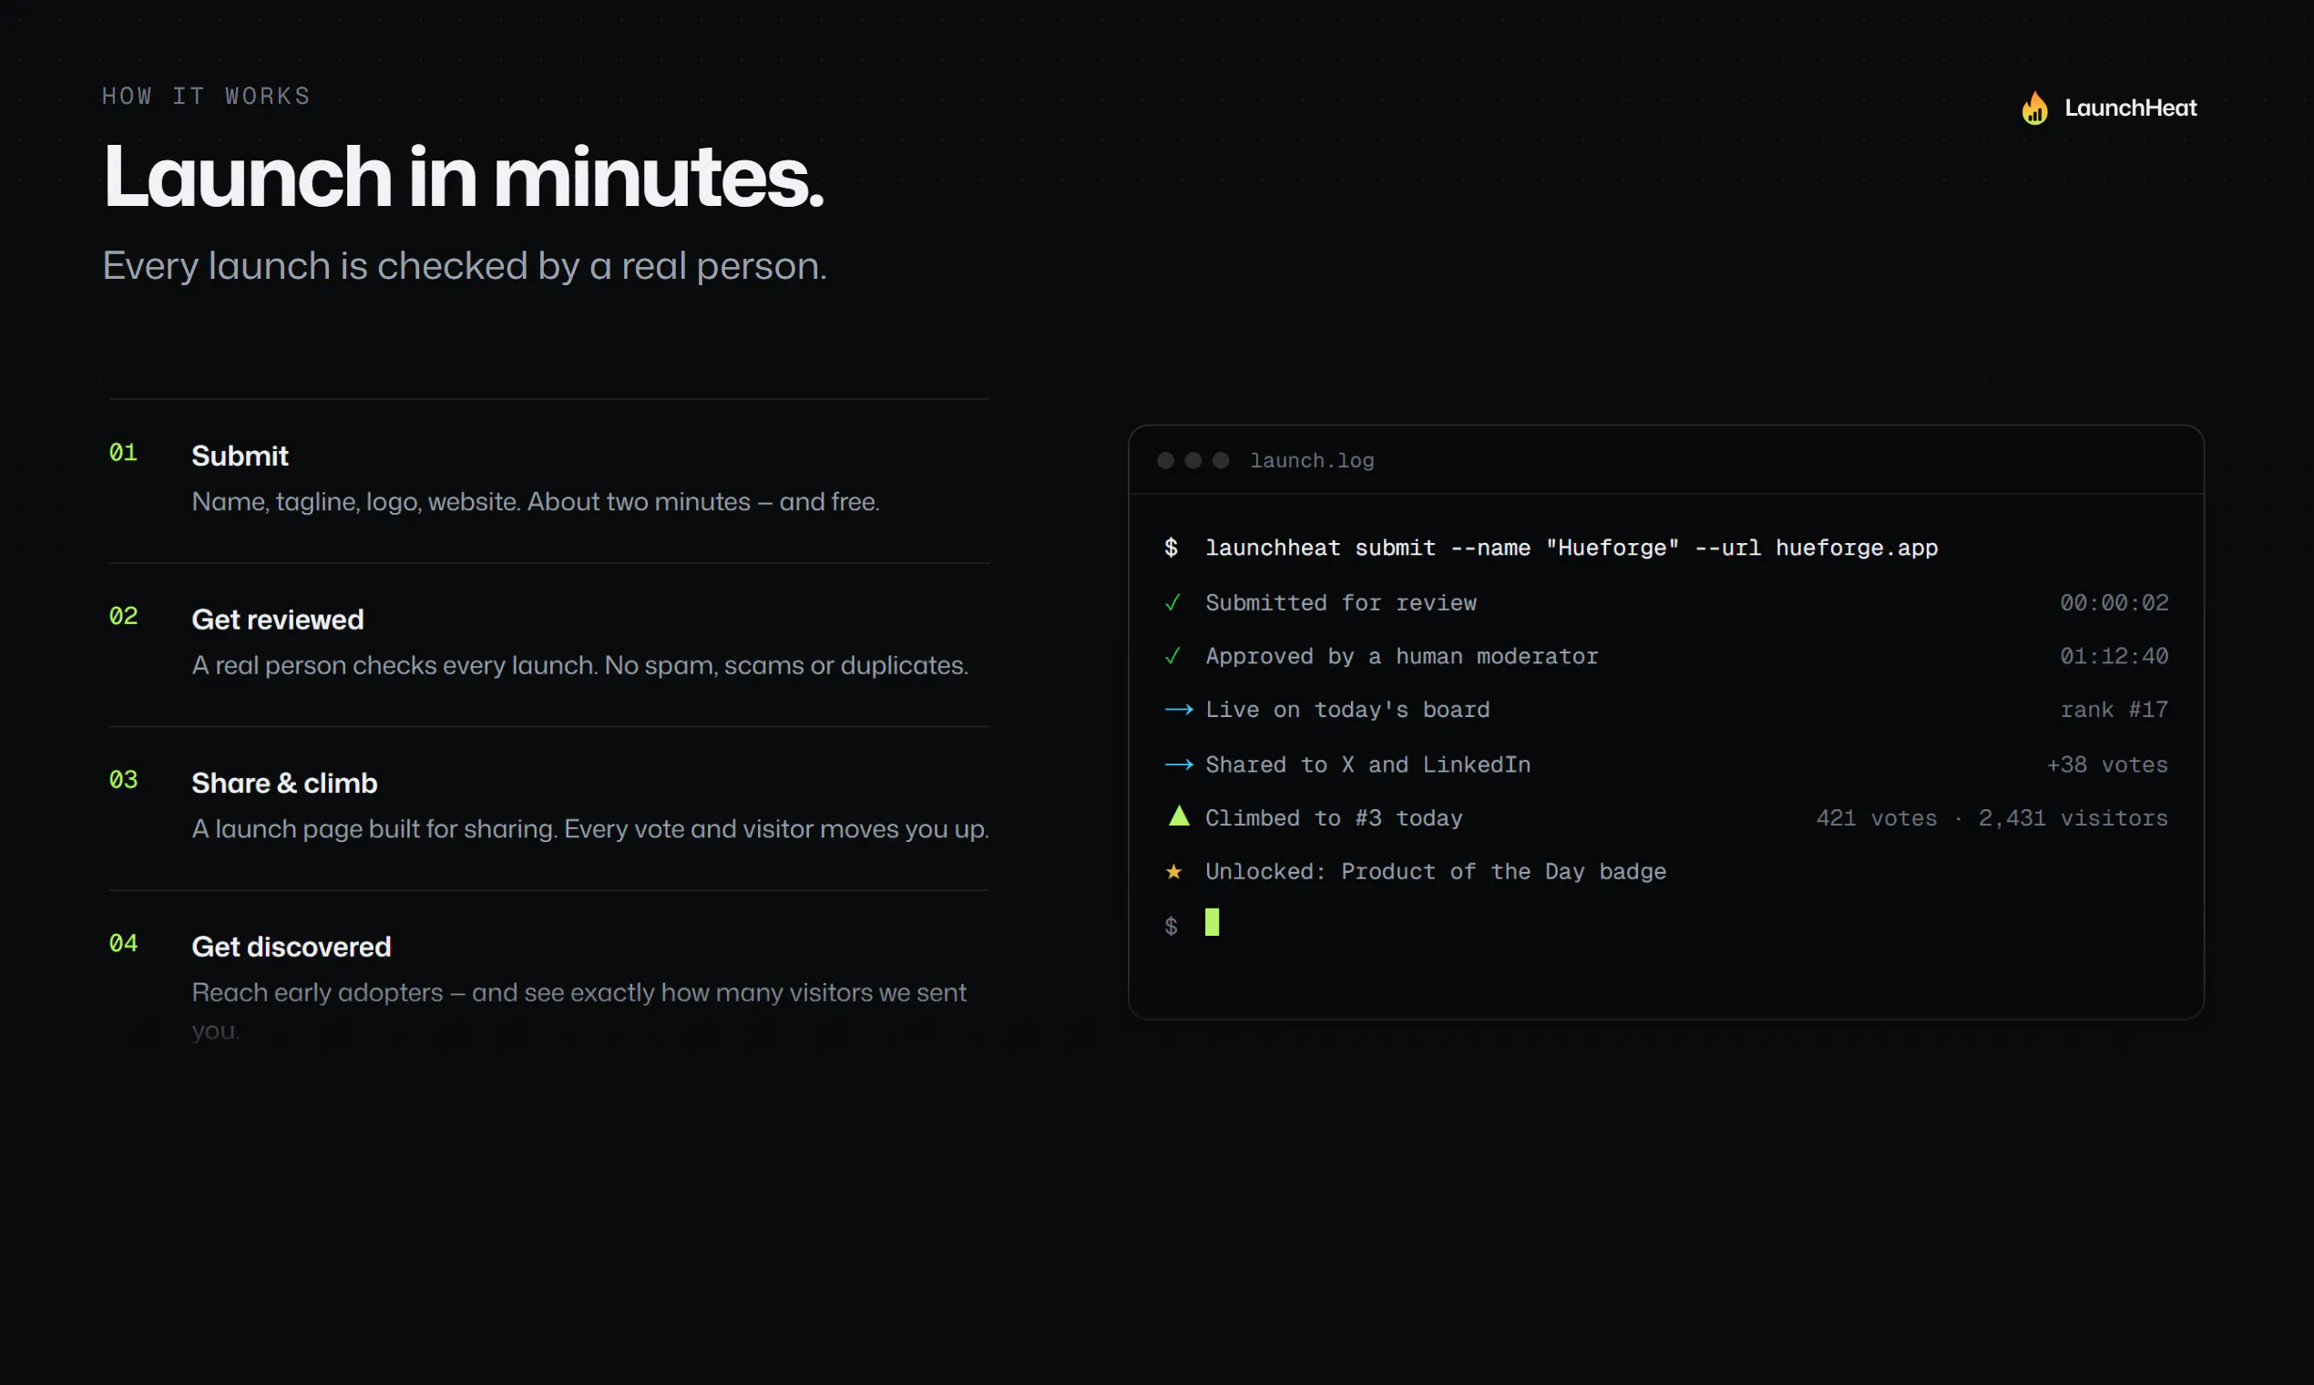This screenshot has height=1385, width=2314.
Task: Select the Get reviewed step heading
Action: 277,619
